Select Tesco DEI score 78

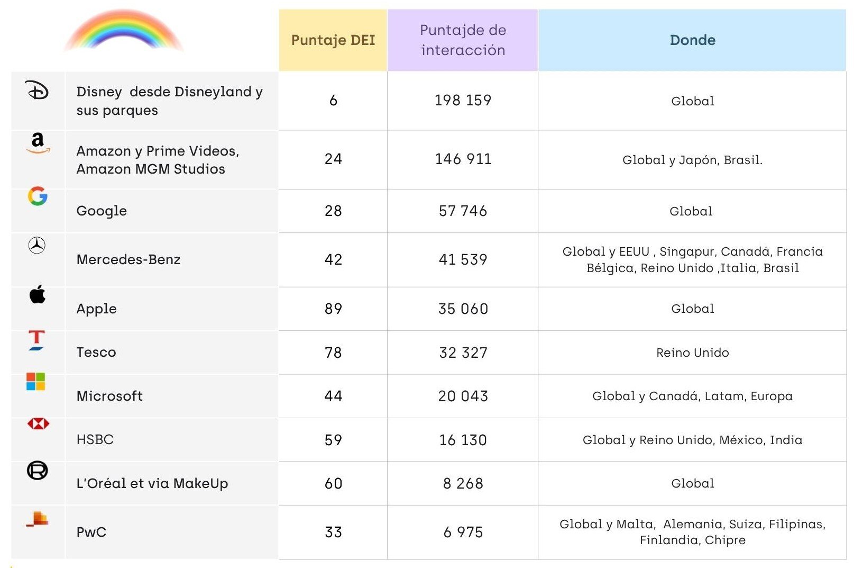point(333,353)
